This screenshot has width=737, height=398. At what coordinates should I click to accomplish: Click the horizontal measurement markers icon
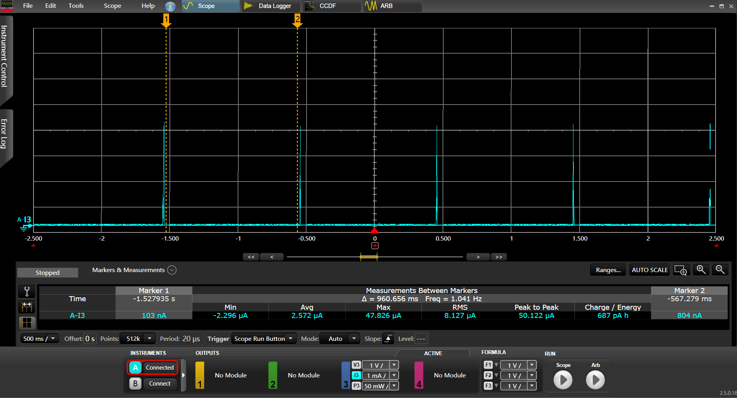(27, 307)
